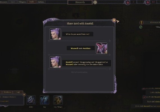Click the round menu button beside Bismuth

click(x=95, y=2)
